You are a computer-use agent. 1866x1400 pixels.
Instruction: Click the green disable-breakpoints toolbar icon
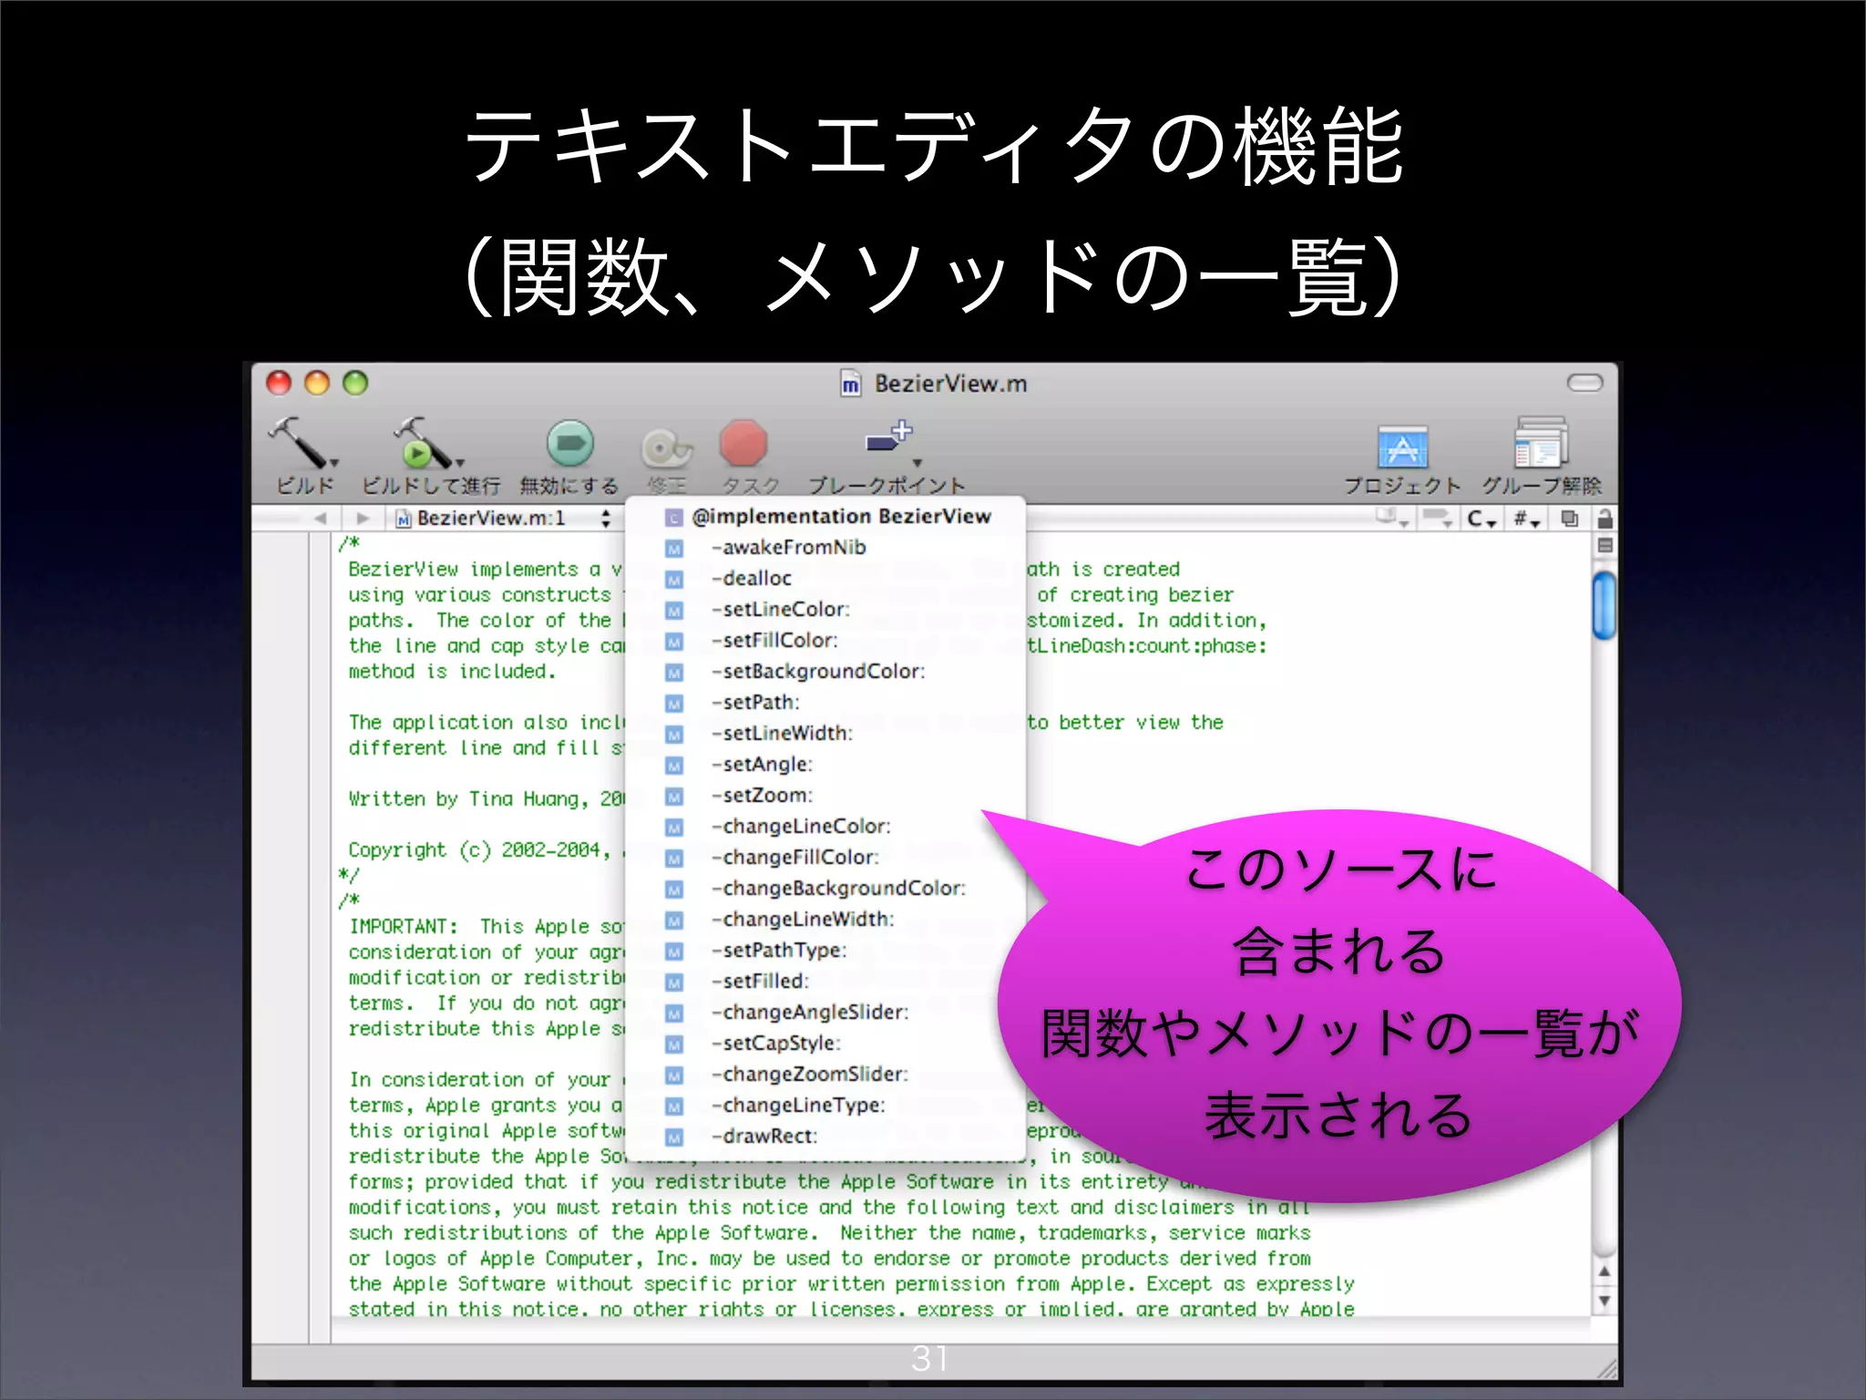(x=569, y=444)
